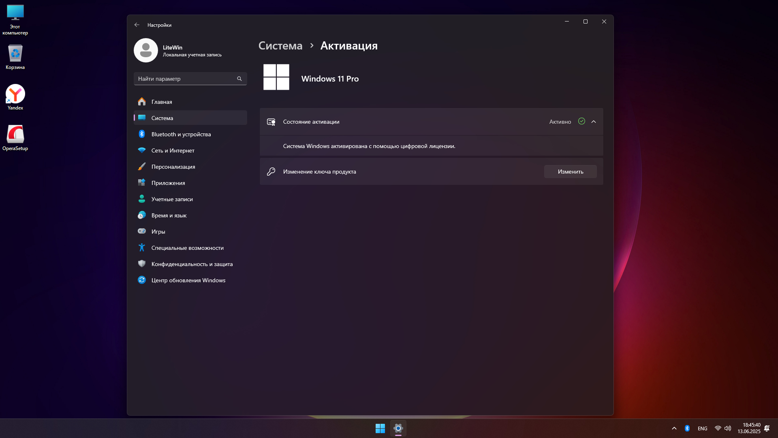The image size is (778, 438).
Task: Click the LiteWin user avatar
Action: [146, 50]
